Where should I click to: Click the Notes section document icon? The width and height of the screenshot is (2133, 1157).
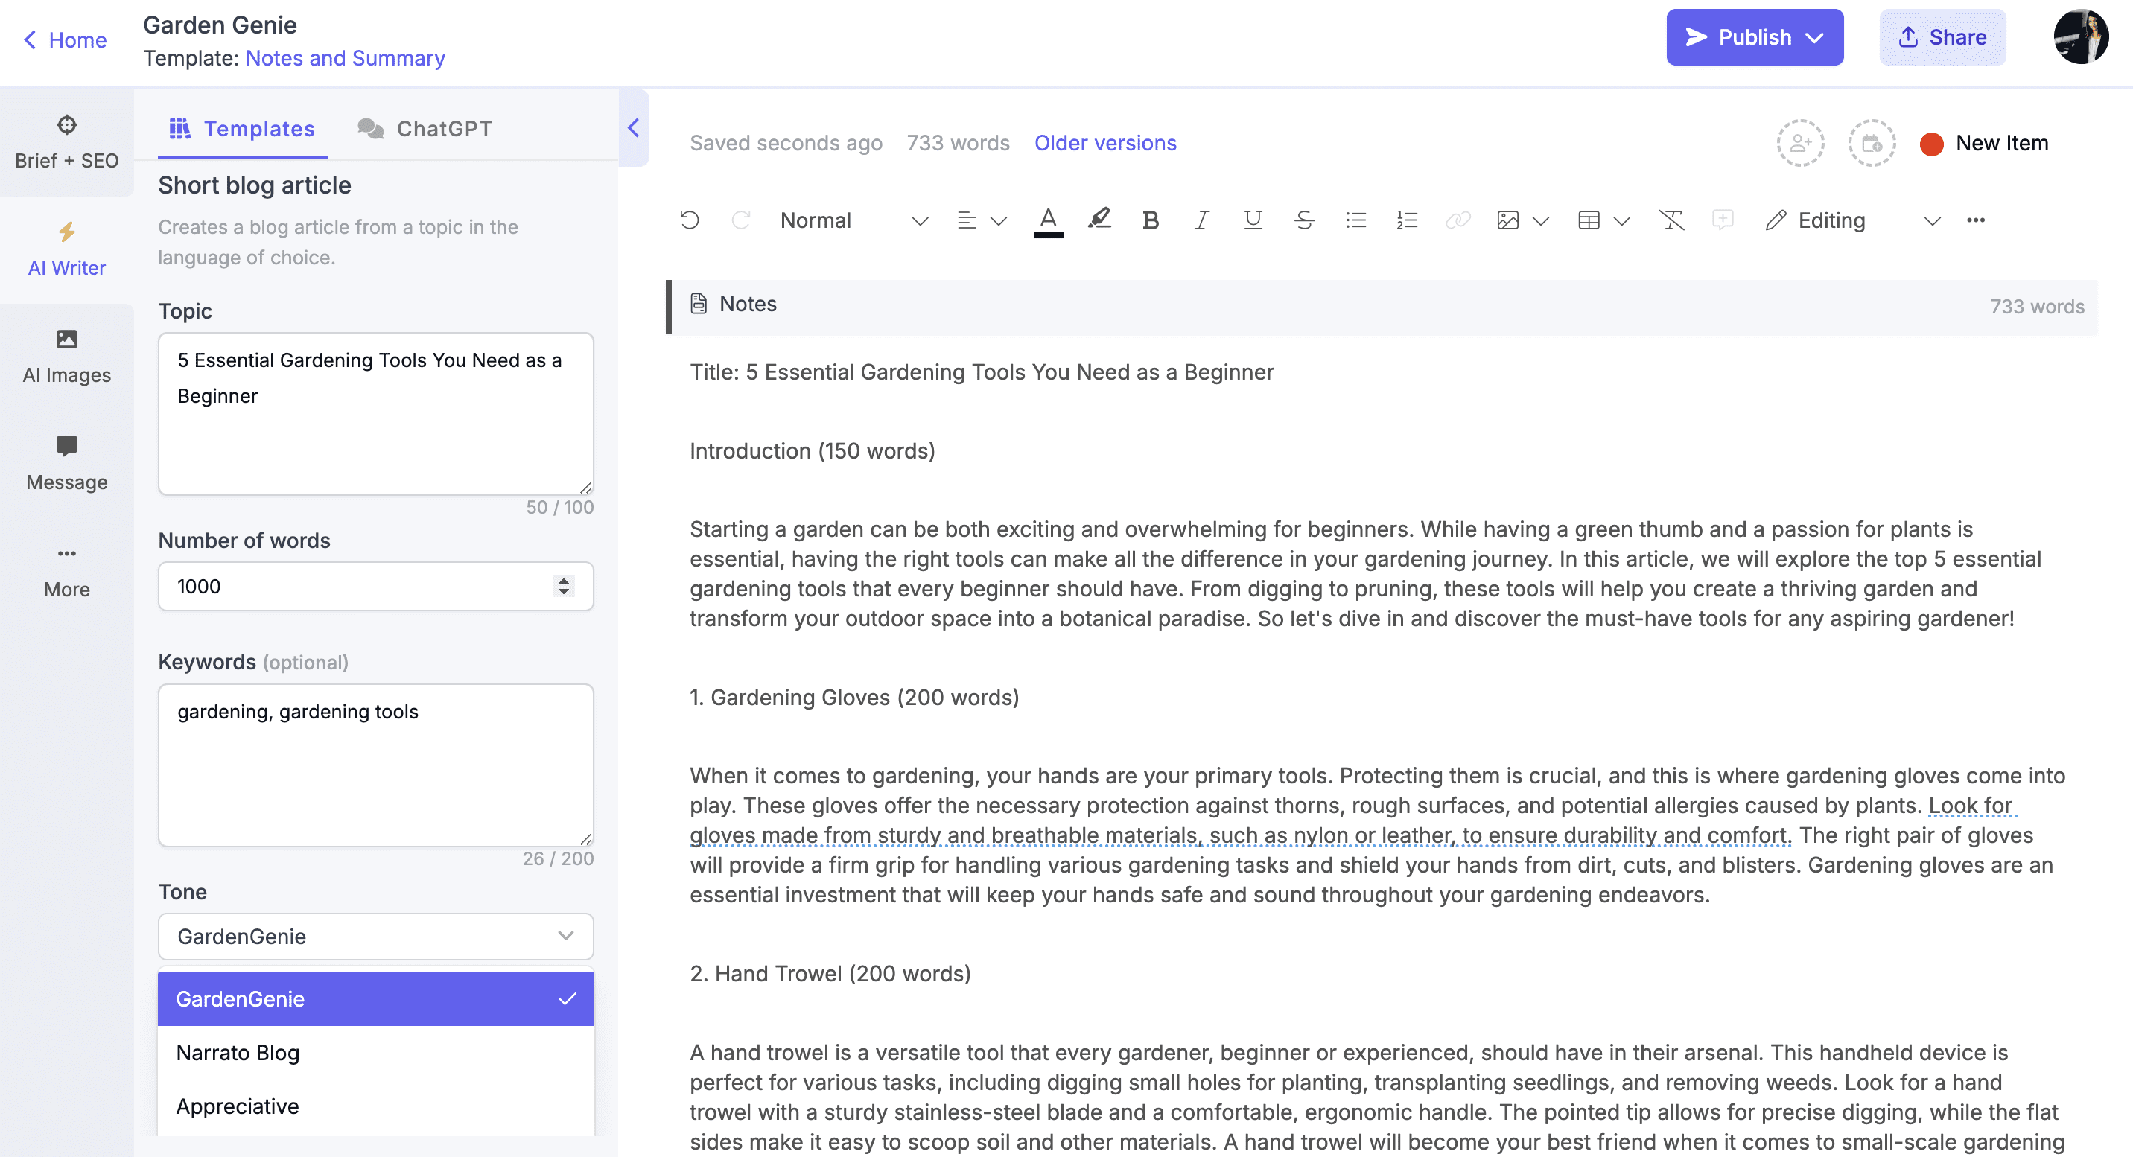click(699, 304)
